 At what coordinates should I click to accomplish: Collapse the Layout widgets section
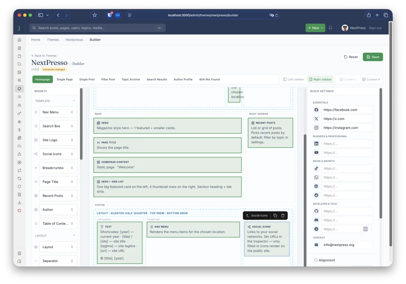pyautogui.click(x=74, y=235)
